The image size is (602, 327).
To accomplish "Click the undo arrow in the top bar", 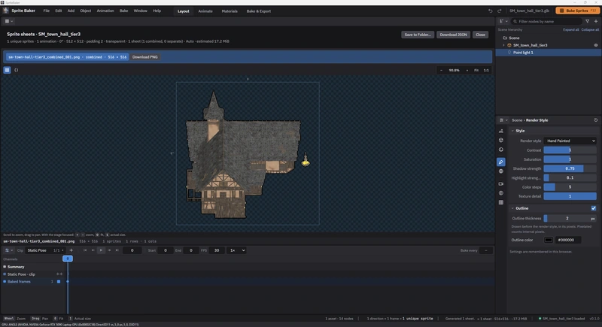I will 491,11.
